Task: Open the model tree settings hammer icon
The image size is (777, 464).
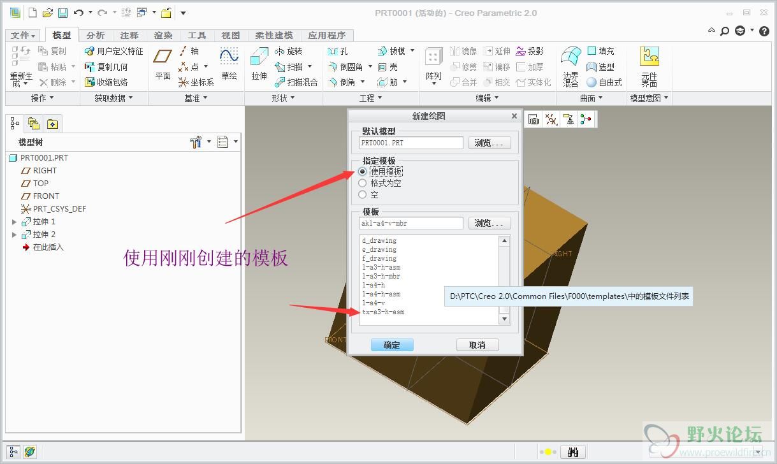Action: 196,142
